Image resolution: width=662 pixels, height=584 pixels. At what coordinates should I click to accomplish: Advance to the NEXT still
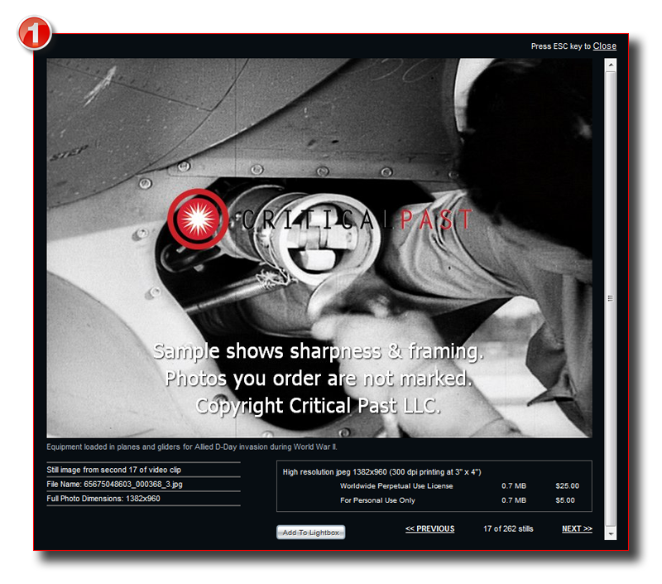pos(577,528)
